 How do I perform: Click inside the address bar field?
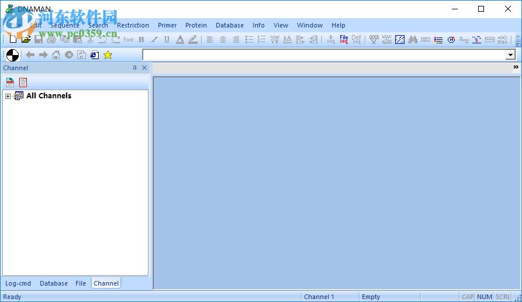click(324, 54)
